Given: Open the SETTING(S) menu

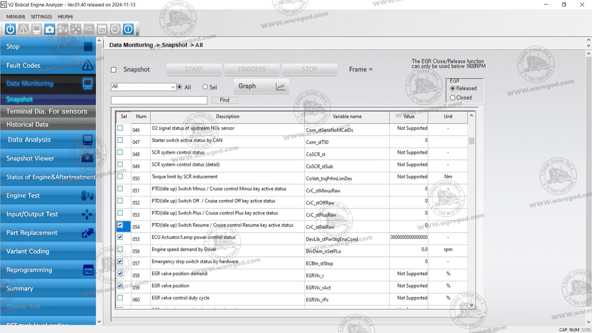Looking at the screenshot, I should [41, 17].
